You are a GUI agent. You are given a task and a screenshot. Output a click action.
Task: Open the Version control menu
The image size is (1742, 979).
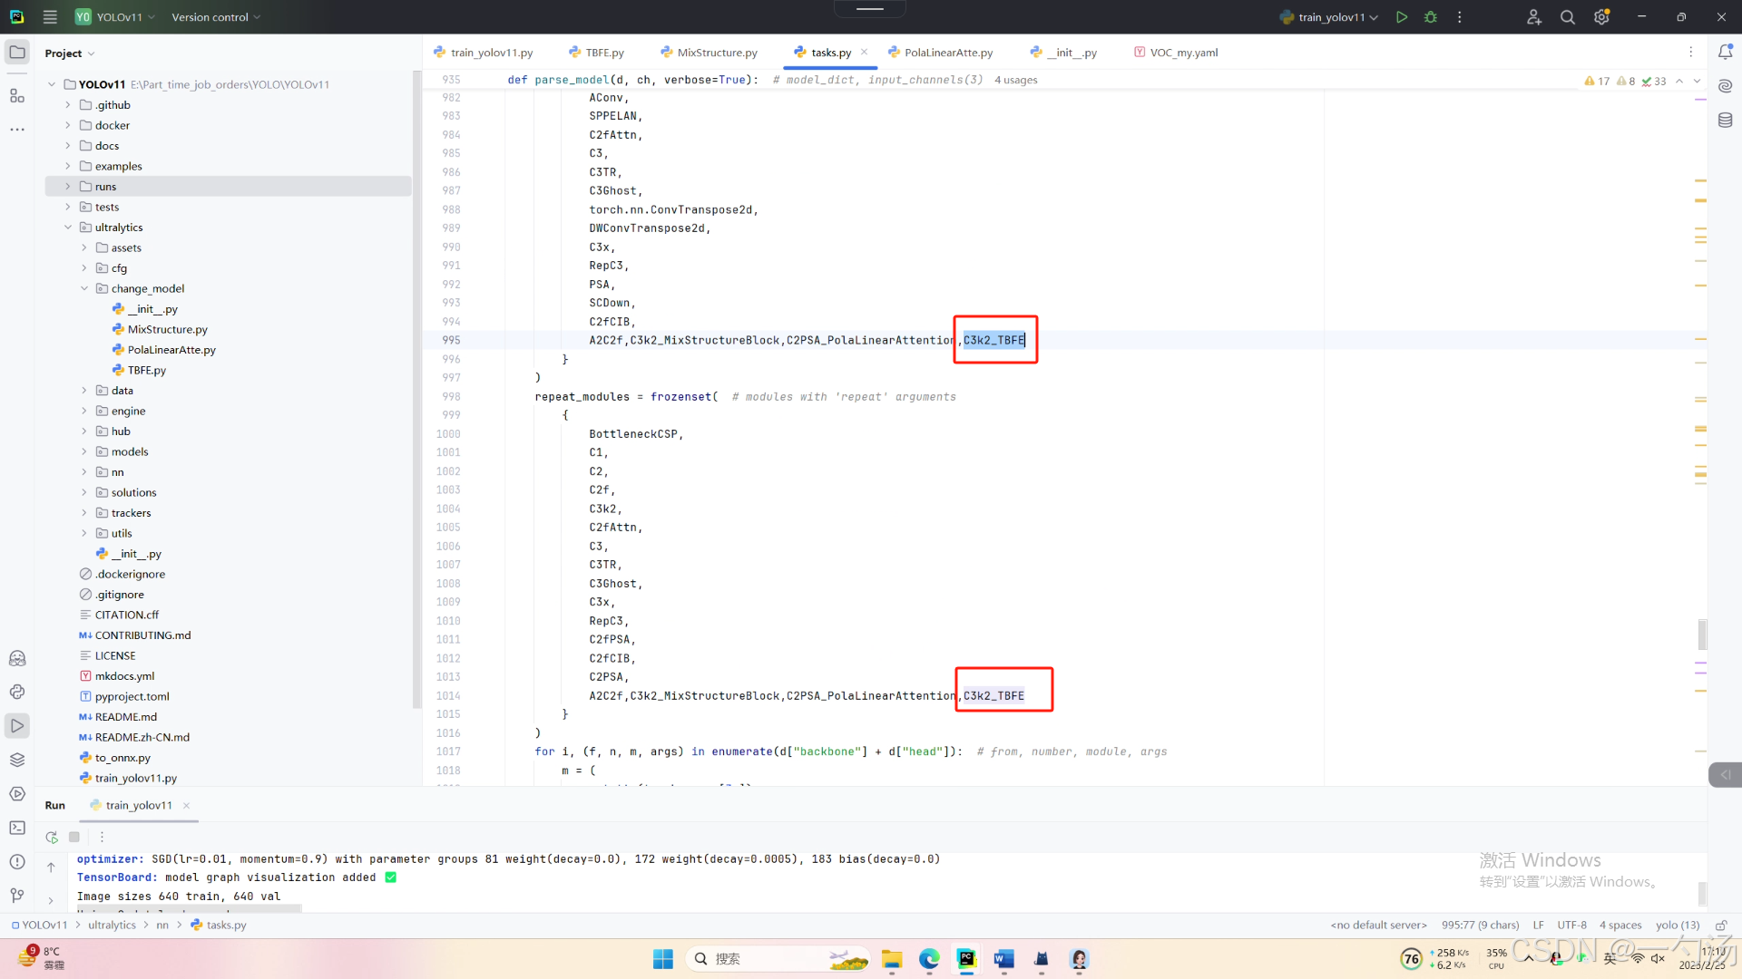[216, 17]
